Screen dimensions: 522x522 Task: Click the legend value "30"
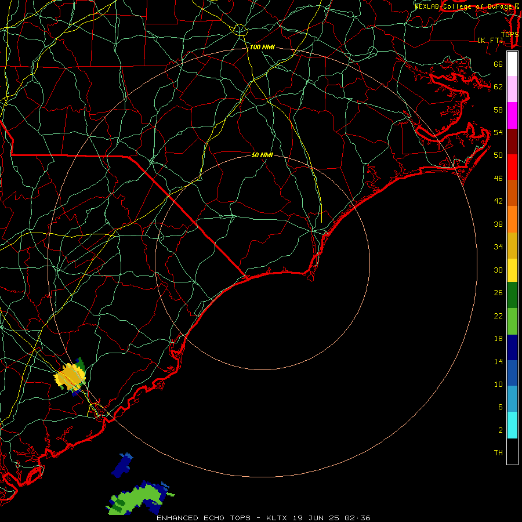(x=498, y=270)
